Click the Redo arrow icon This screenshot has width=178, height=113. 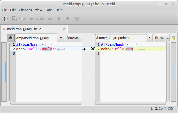tap(50, 19)
